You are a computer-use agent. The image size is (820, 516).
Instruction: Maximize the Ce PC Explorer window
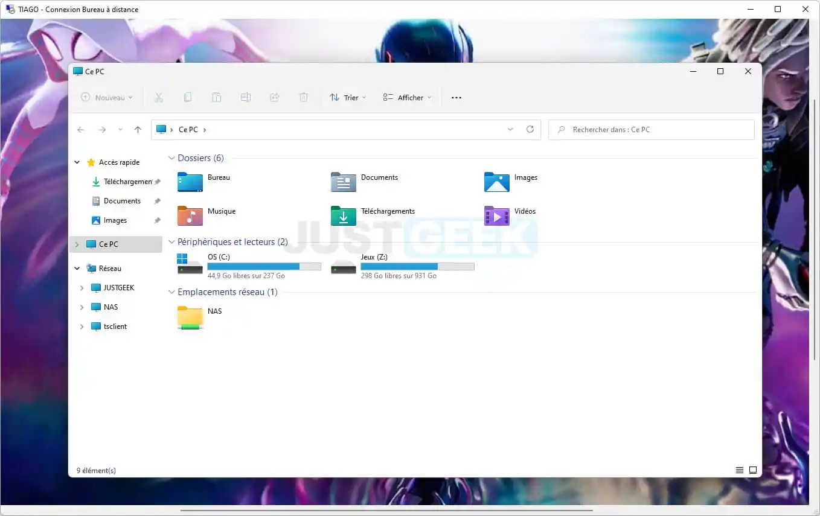[720, 71]
